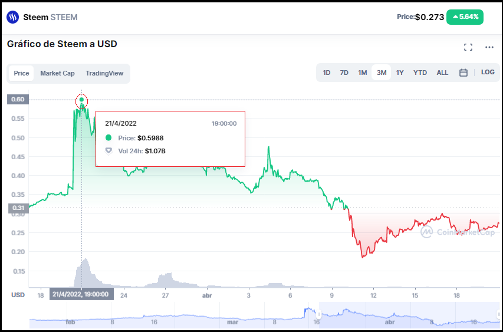This screenshot has width=503, height=332.
Task: Click the $0.273 price value
Action: coord(429,17)
